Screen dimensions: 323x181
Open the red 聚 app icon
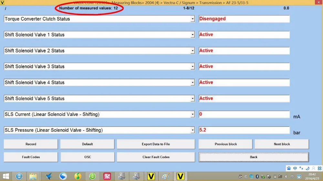[x=107, y=176]
